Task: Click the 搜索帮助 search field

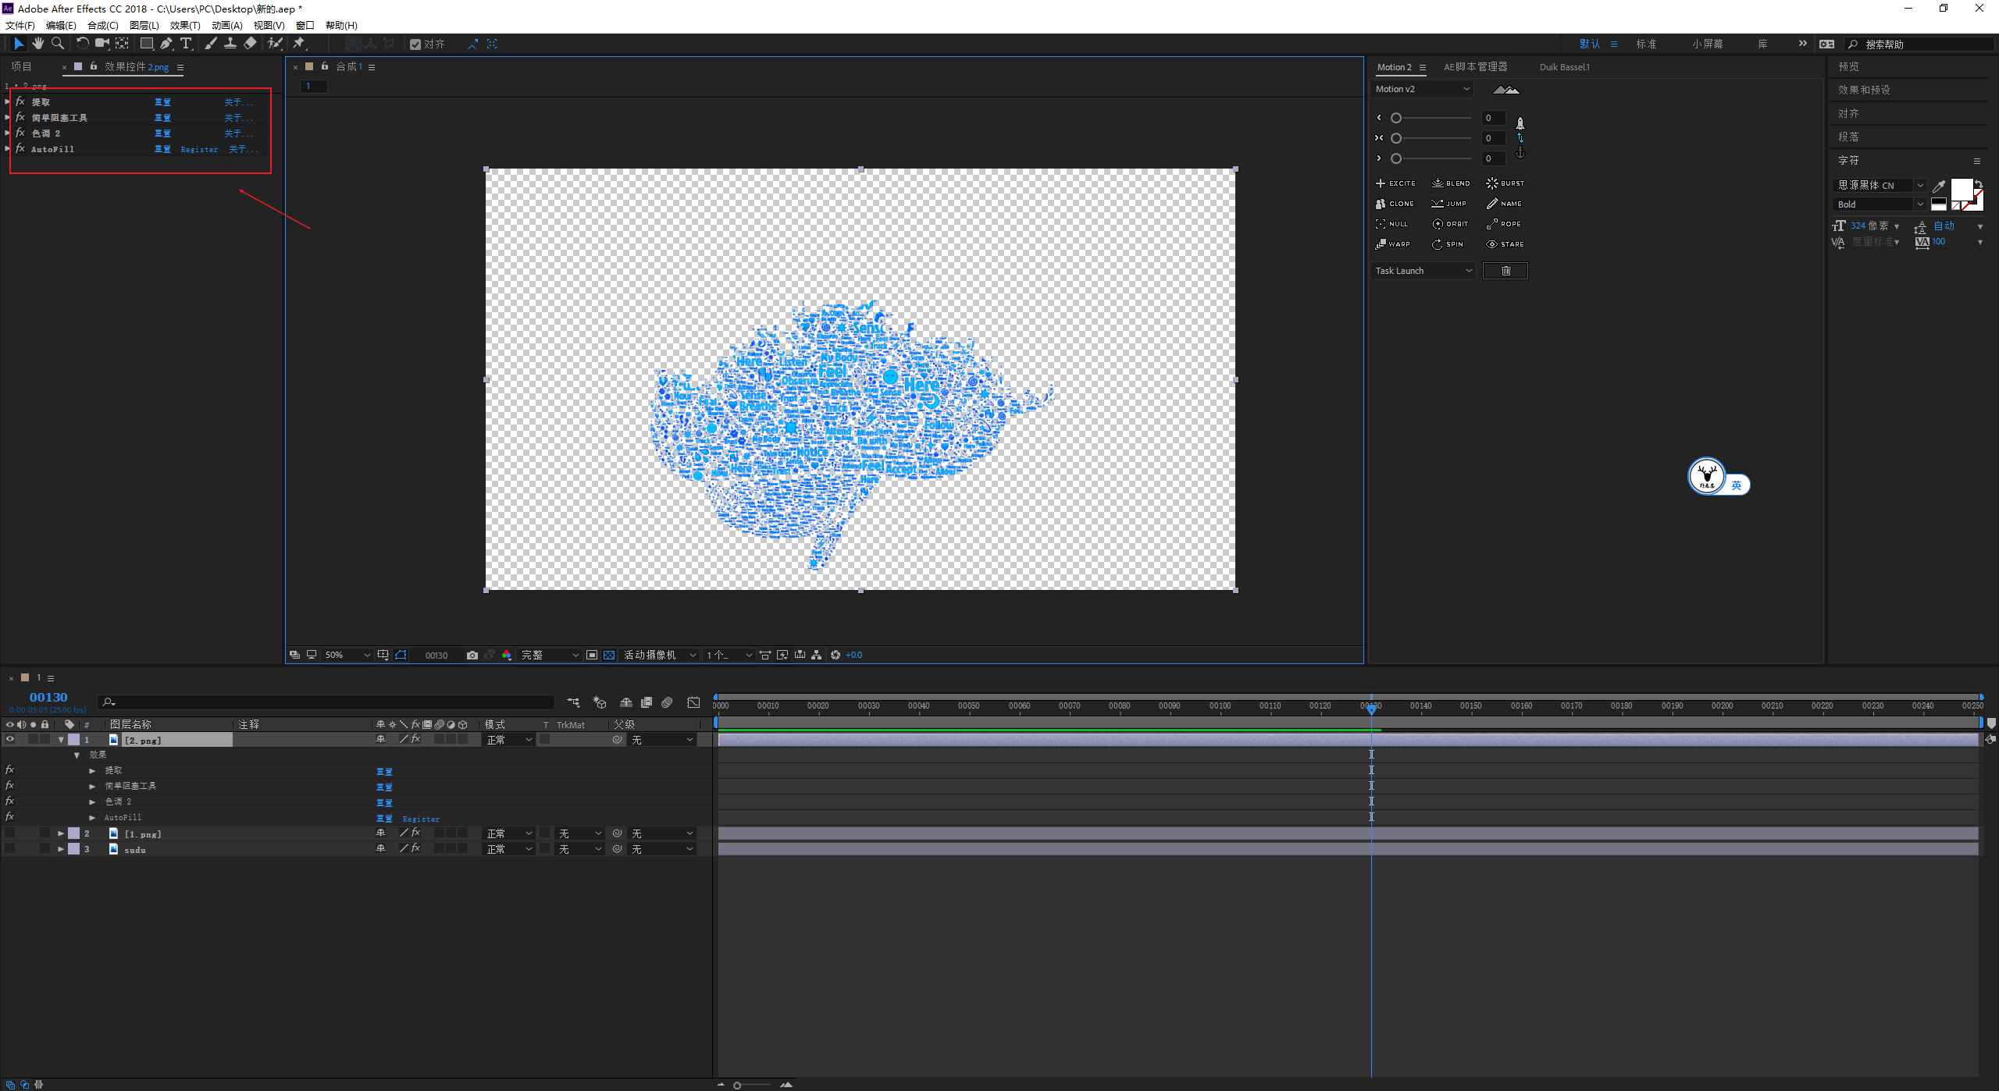Action: point(1921,44)
